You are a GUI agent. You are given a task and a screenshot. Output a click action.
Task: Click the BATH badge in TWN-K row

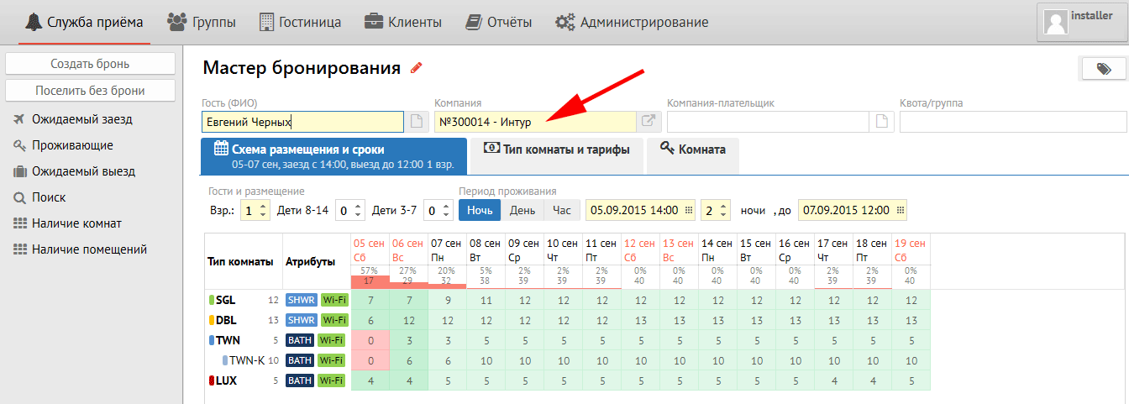(301, 360)
